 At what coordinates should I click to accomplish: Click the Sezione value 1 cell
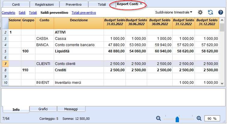(x=15, y=32)
